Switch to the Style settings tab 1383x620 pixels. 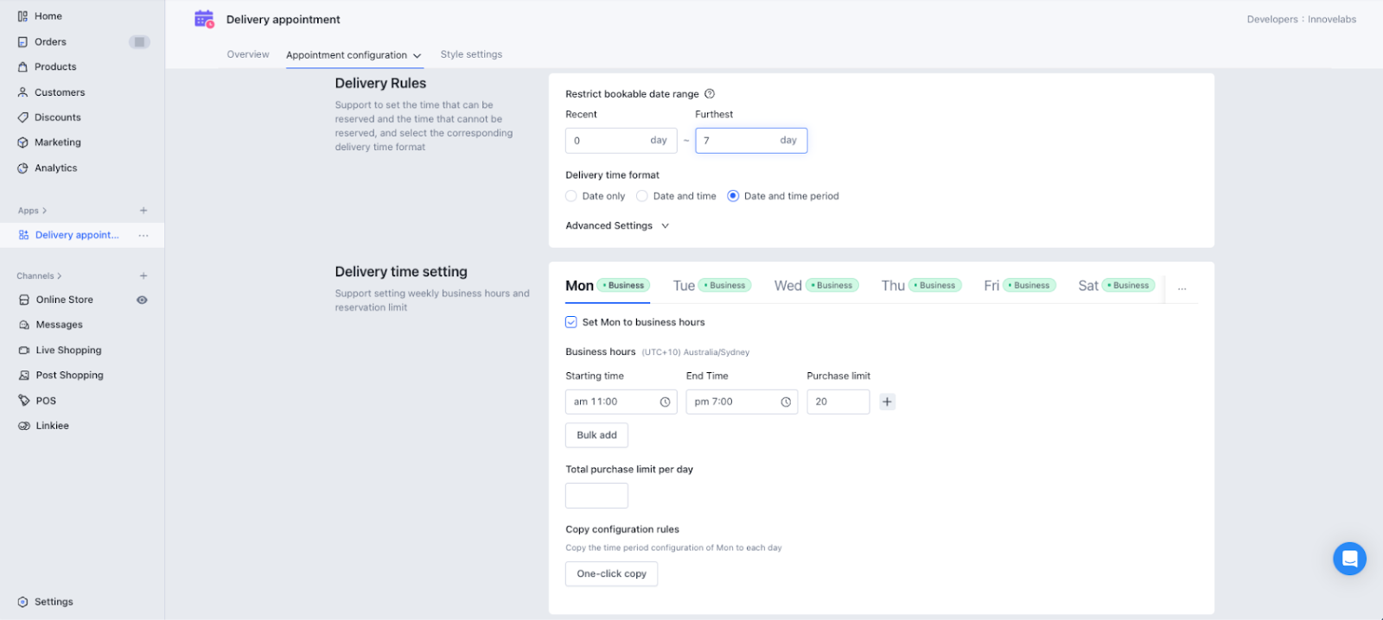click(471, 54)
